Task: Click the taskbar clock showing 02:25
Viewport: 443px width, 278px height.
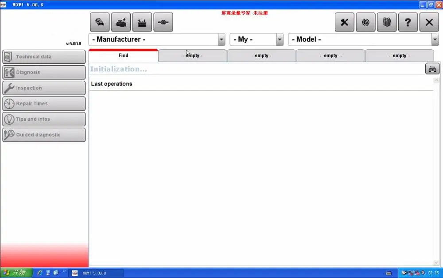Action: 433,273
